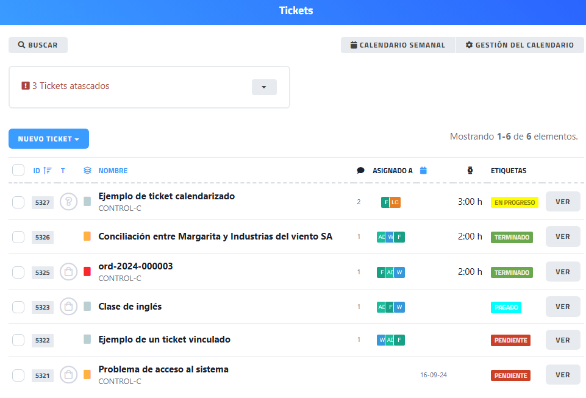
Task: Sort tickets by Nombre column
Action: (113, 171)
